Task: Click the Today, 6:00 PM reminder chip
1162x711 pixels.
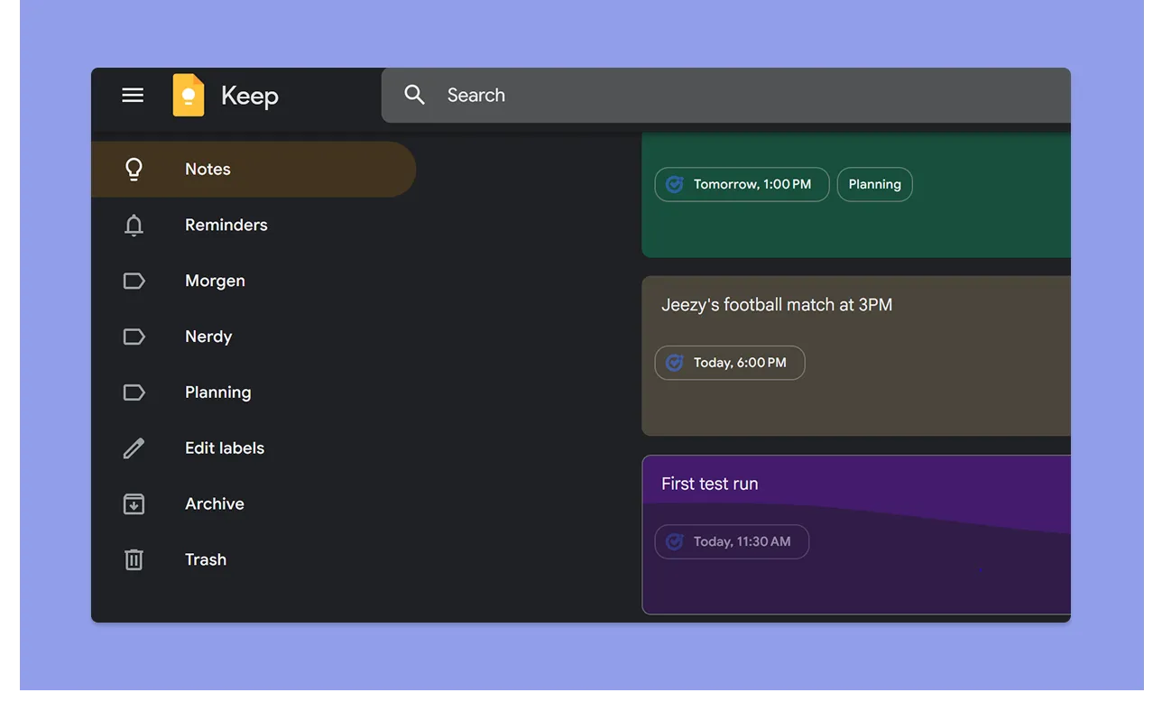Action: tap(729, 362)
